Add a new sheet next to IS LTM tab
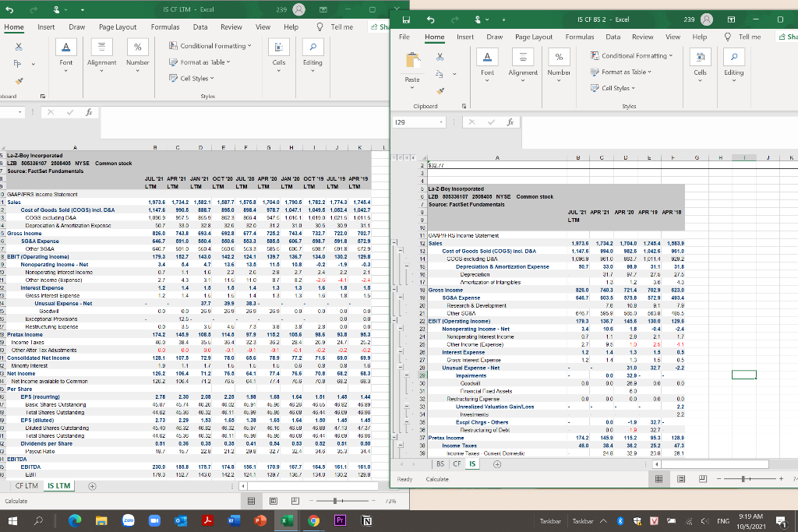Screen dimensions: 798x532 92,486
